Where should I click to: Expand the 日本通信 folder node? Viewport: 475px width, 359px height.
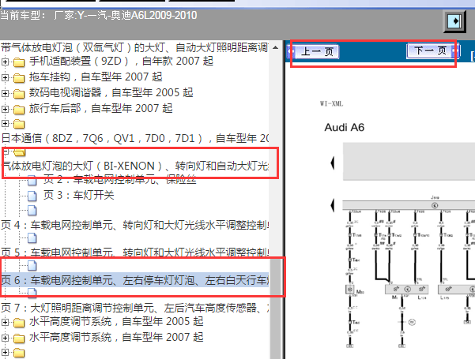coord(5,123)
